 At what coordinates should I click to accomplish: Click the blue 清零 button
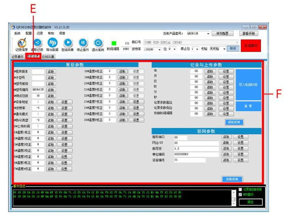[248, 106]
